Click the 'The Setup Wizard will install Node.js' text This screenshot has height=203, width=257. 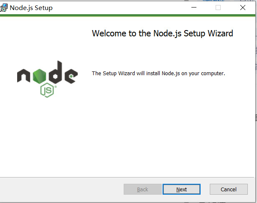(158, 74)
